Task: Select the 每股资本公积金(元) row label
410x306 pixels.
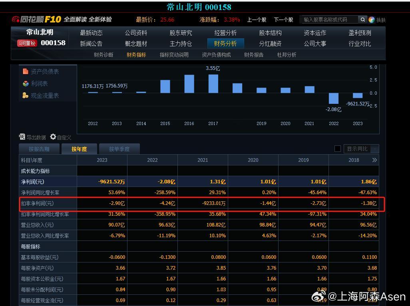Action: [42, 279]
